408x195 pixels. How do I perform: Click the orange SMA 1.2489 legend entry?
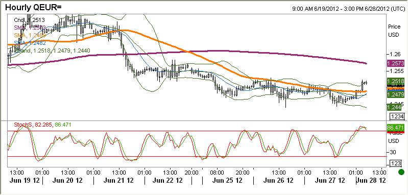coord(30,35)
